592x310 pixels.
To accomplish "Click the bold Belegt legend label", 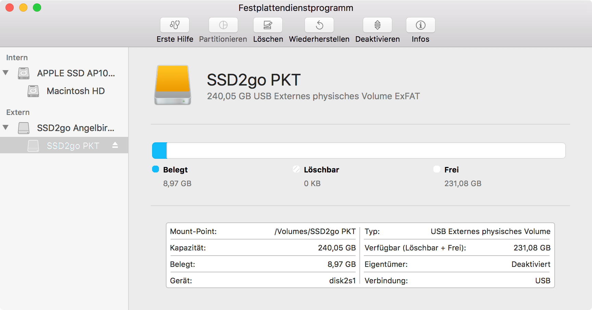I will (175, 170).
